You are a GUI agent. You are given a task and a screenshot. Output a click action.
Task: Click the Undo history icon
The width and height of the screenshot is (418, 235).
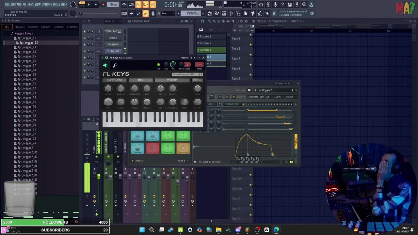261,5
